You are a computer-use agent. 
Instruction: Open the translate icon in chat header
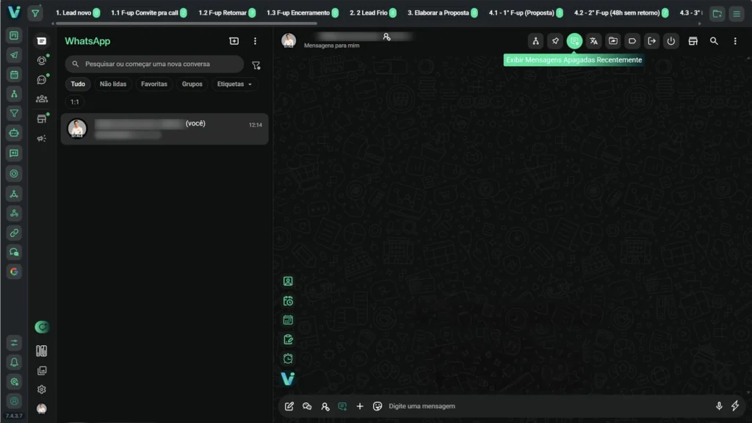(593, 41)
